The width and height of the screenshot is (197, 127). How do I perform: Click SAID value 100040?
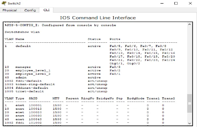35,119
